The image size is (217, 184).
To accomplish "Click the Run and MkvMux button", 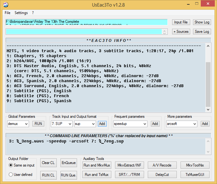I will pyautogui.click(x=97, y=165).
